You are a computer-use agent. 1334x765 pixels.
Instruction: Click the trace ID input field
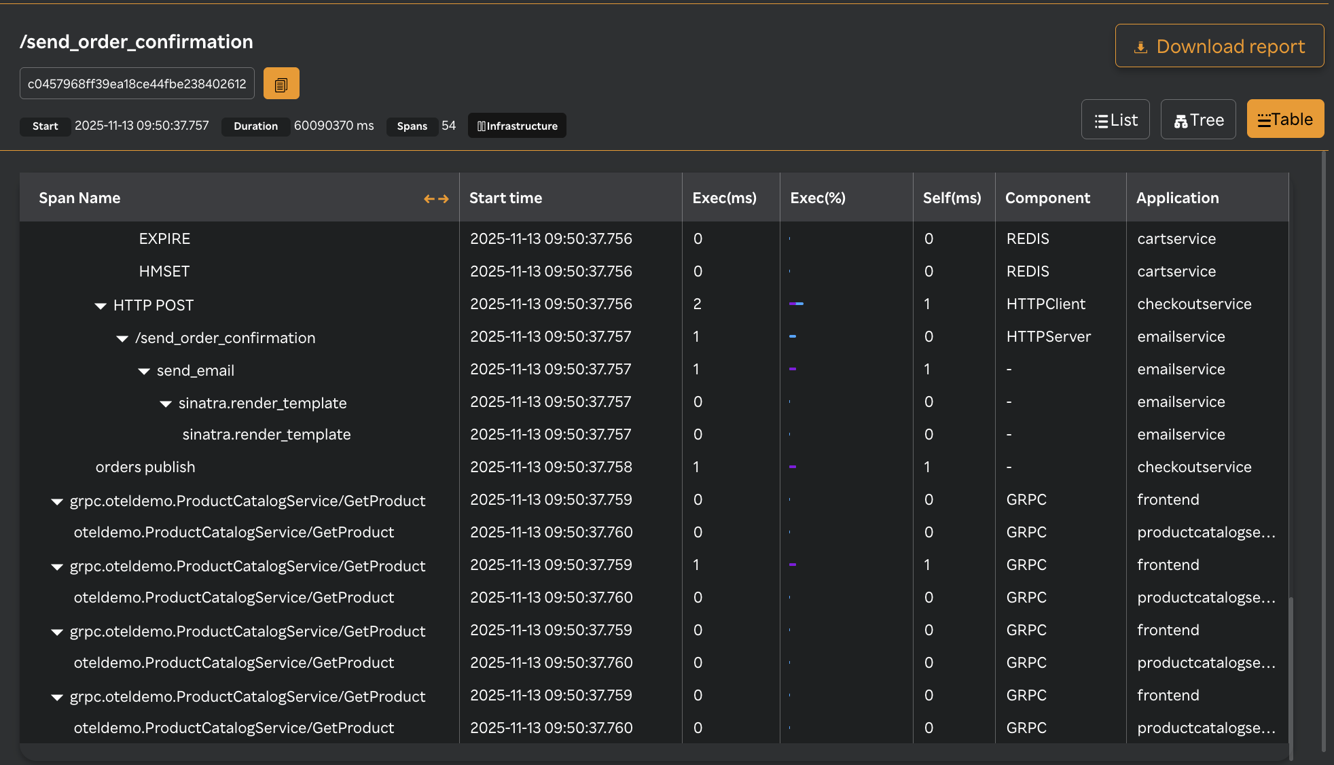point(137,84)
